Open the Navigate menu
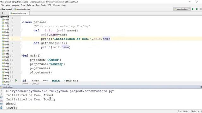This screenshot has width=202, height=113. (x=15, y=5)
